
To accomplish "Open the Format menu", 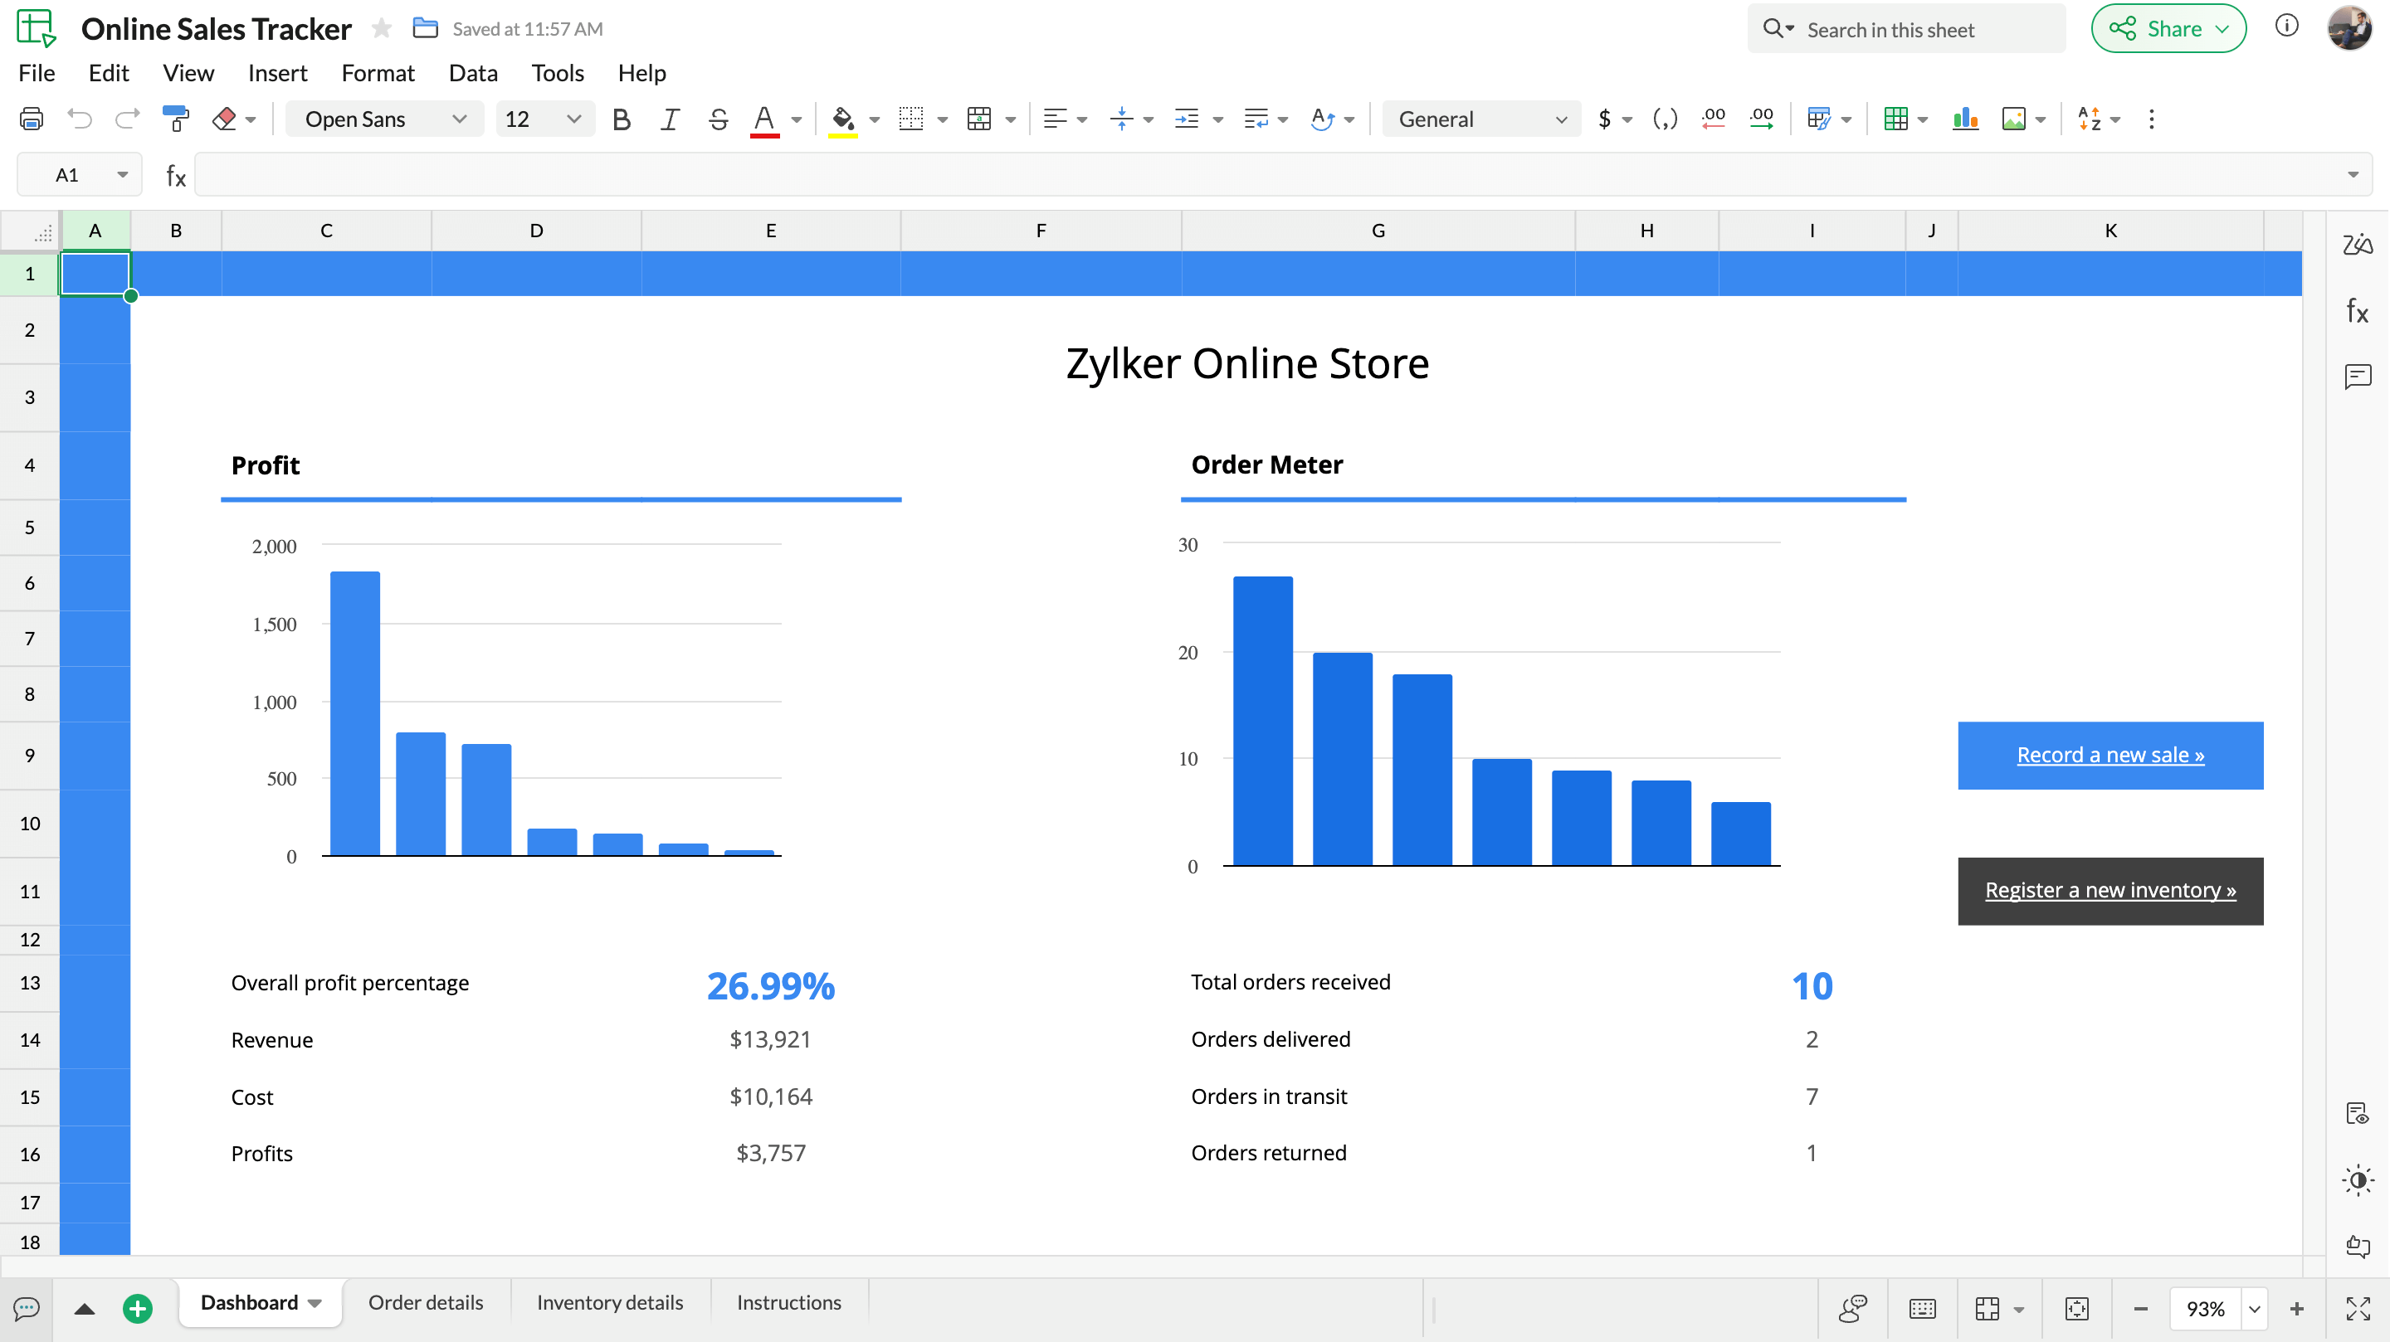I will tap(378, 72).
